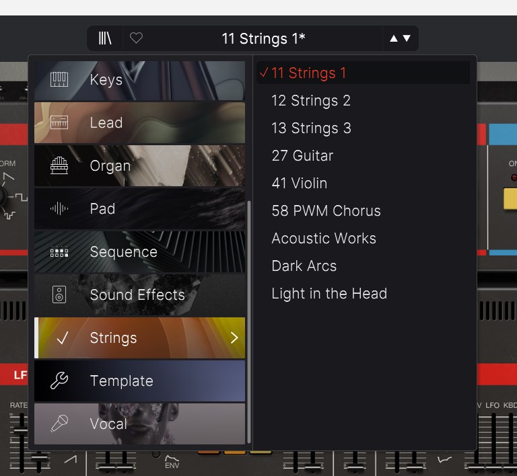The image size is (517, 476).
Task: Pick the Light in the Head preset
Action: [x=329, y=294]
